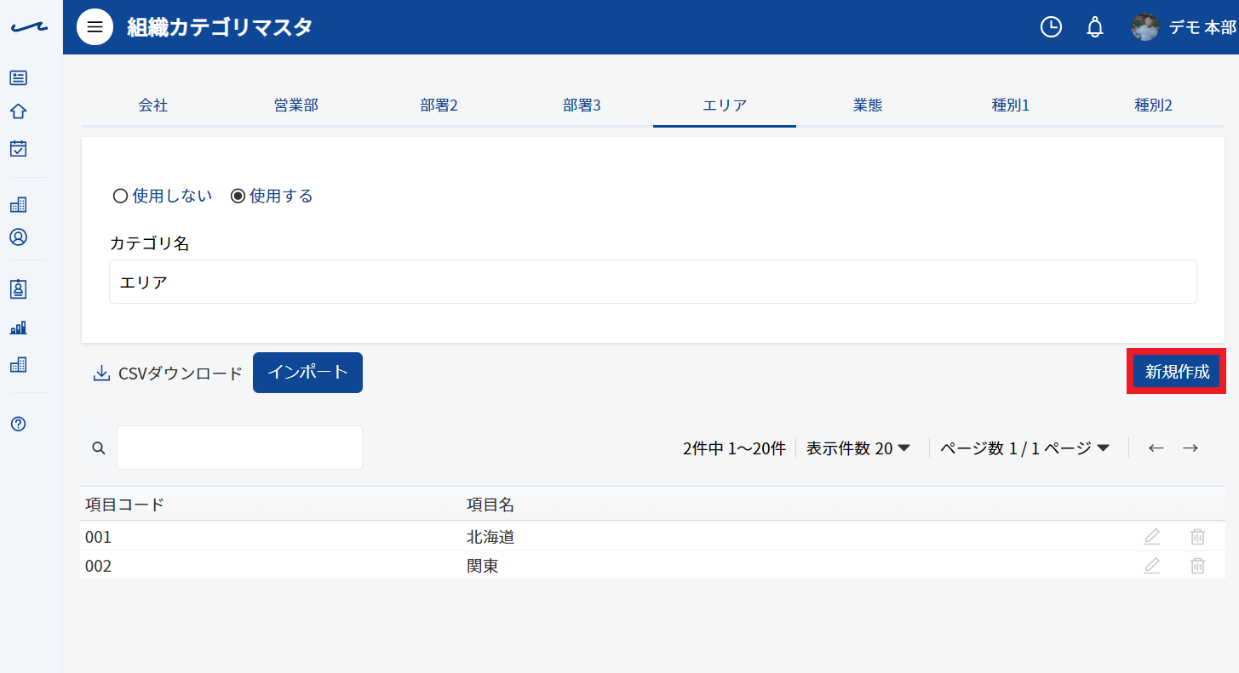Image resolution: width=1239 pixels, height=673 pixels.
Task: Open the user circle sidebar icon
Action: (x=19, y=237)
